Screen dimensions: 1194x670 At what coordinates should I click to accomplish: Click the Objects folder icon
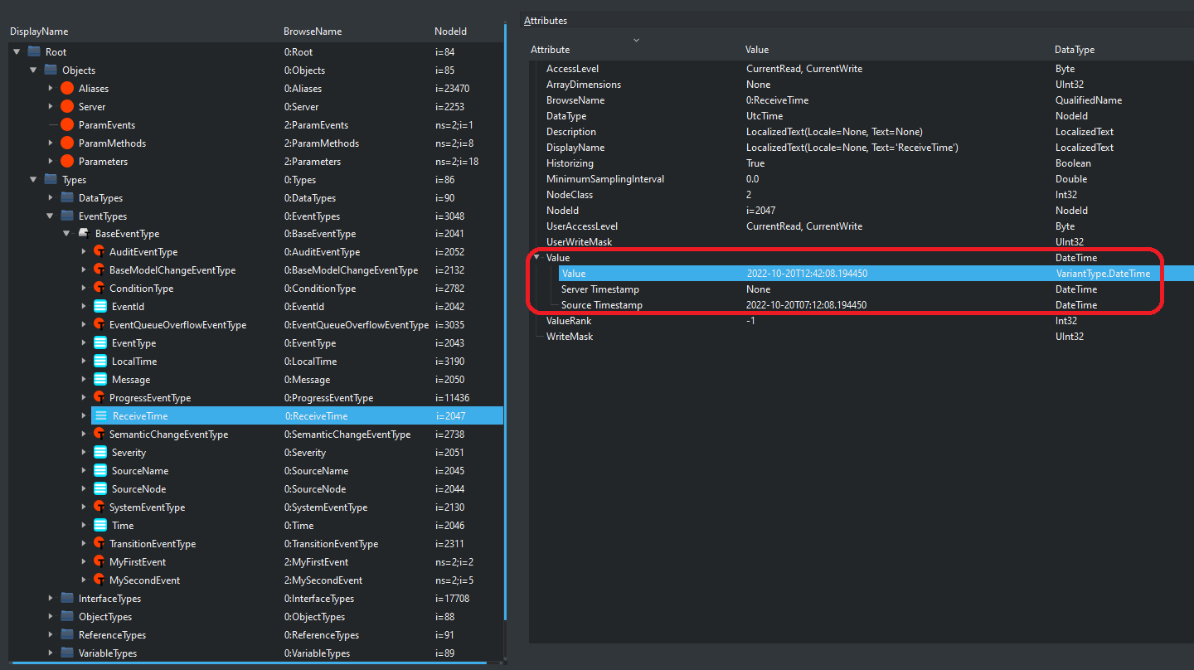pos(51,70)
